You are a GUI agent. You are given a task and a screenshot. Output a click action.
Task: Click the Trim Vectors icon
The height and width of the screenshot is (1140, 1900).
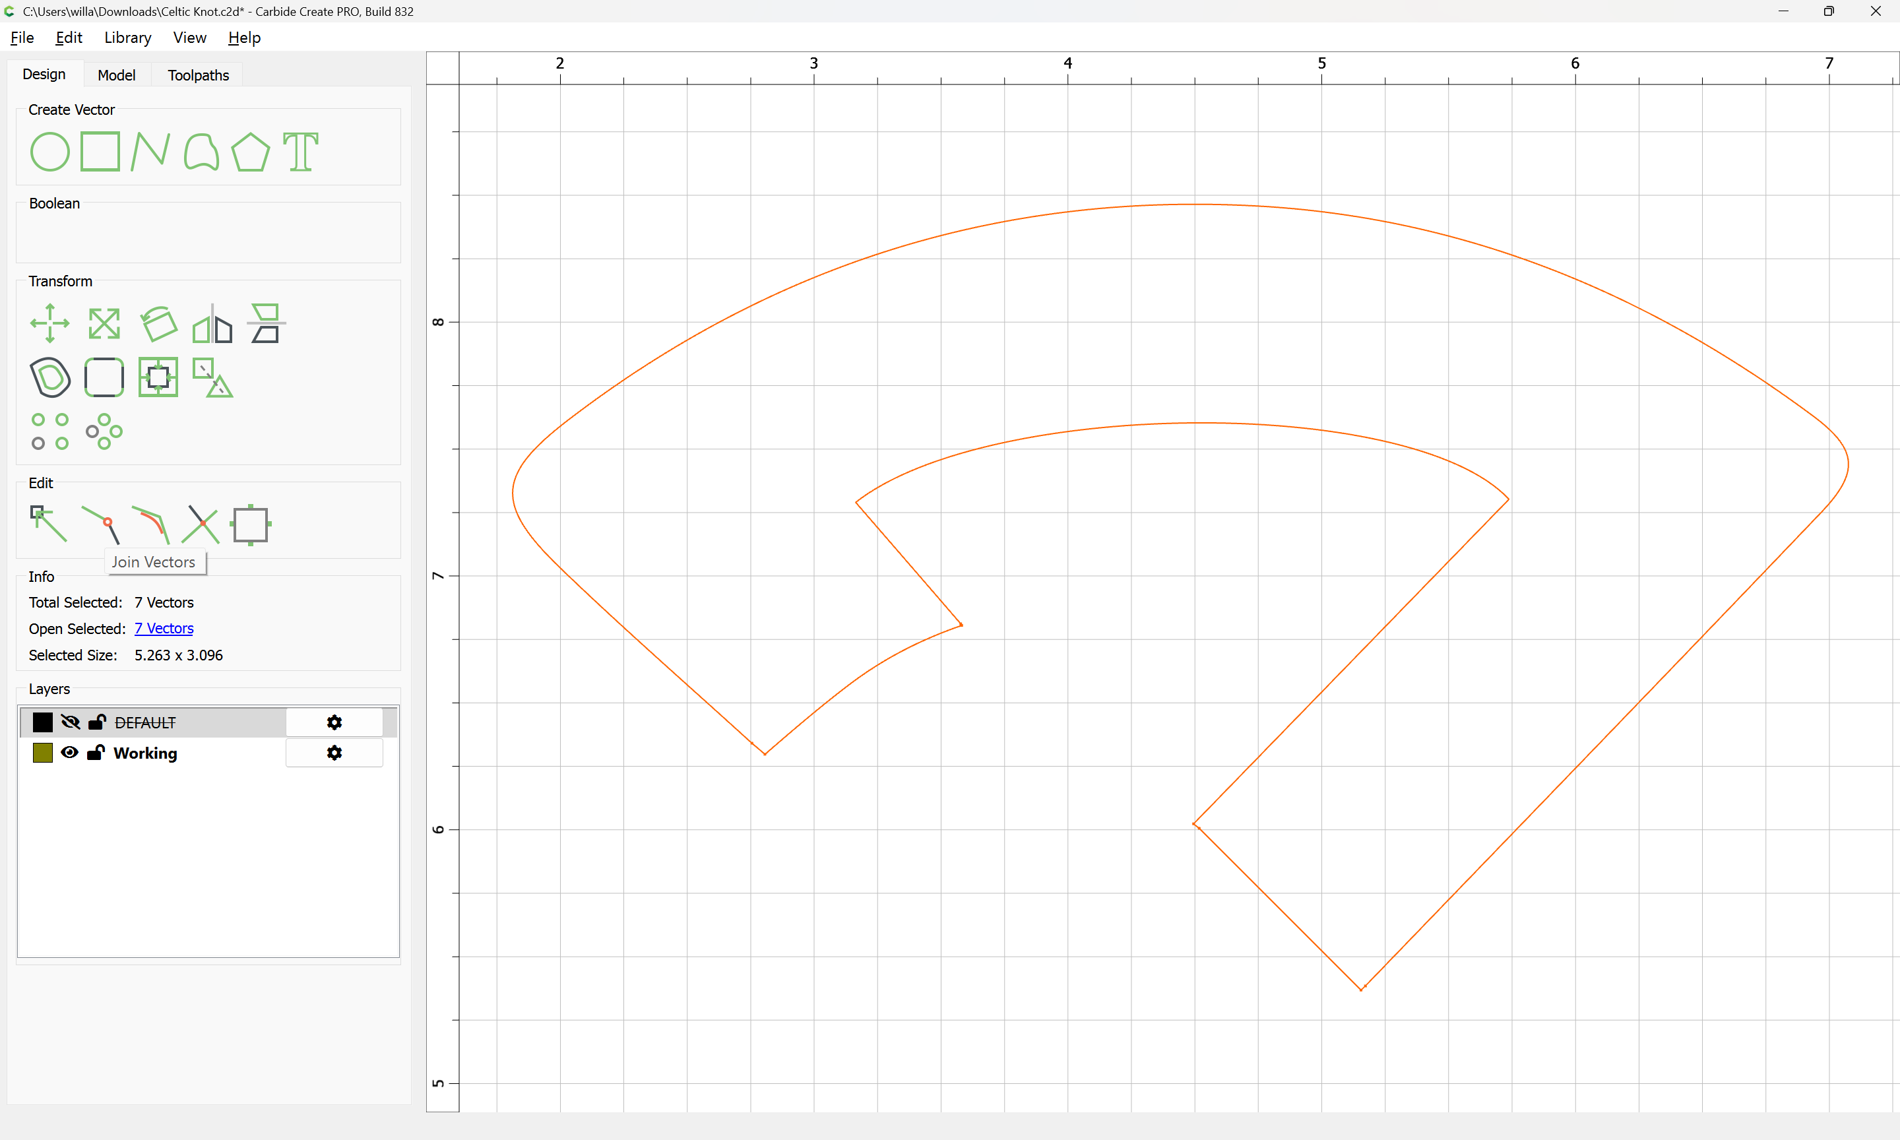tap(201, 525)
